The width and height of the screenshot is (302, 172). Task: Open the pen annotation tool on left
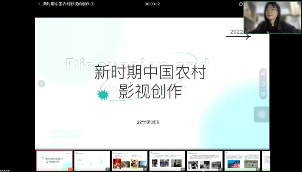[41, 84]
